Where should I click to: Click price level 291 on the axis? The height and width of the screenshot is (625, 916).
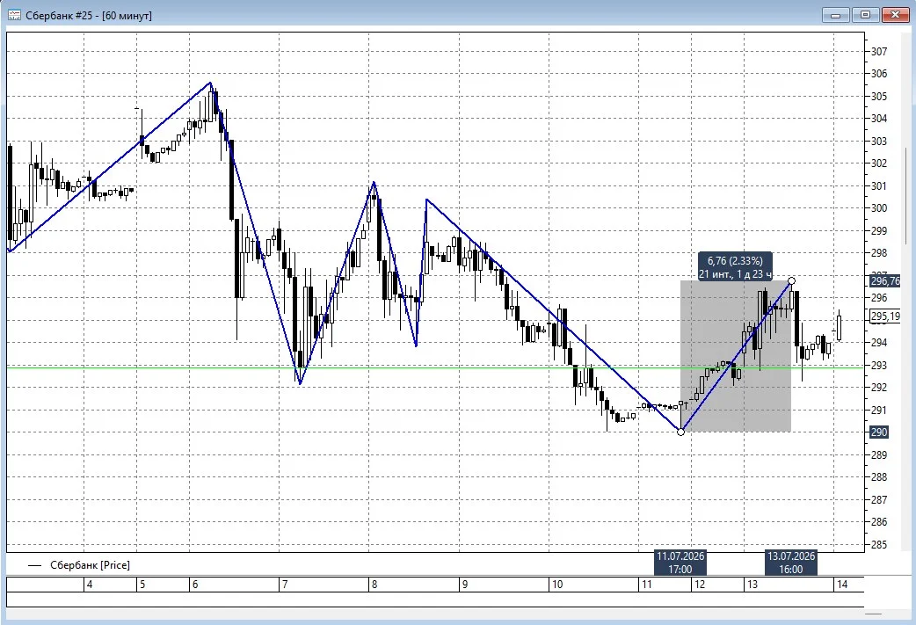879,410
